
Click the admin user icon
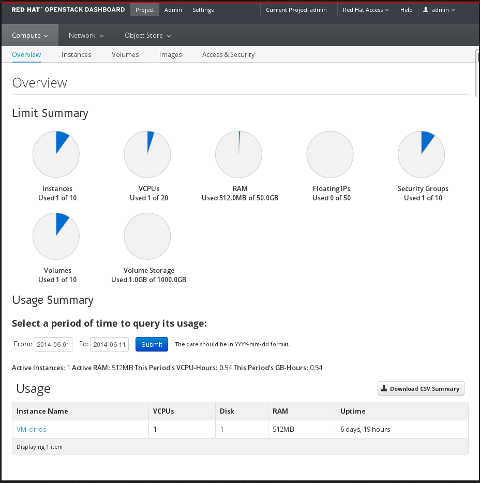coord(426,10)
